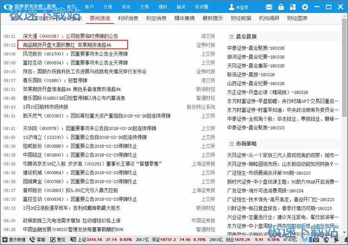Open news 2月23日股转市场快报
348x245 pixels.
tap(45, 107)
